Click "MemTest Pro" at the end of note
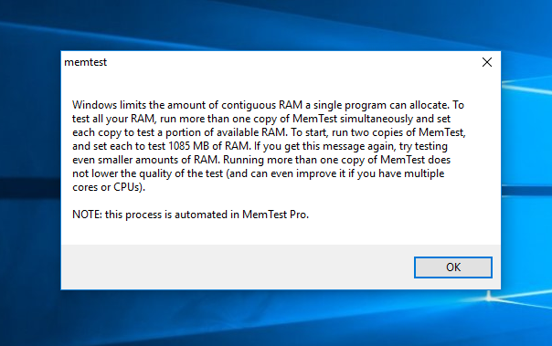Image resolution: width=552 pixels, height=346 pixels. (275, 215)
